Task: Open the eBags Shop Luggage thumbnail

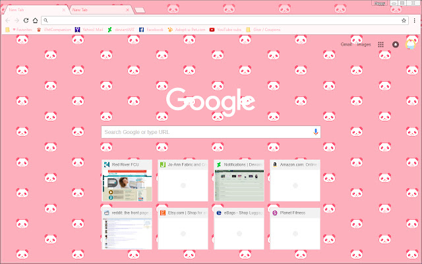Action: click(239, 229)
